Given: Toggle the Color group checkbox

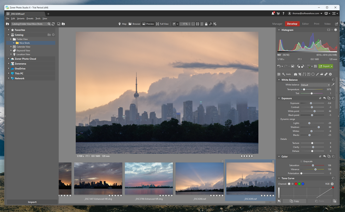Looking at the screenshot, I should coord(320,156).
